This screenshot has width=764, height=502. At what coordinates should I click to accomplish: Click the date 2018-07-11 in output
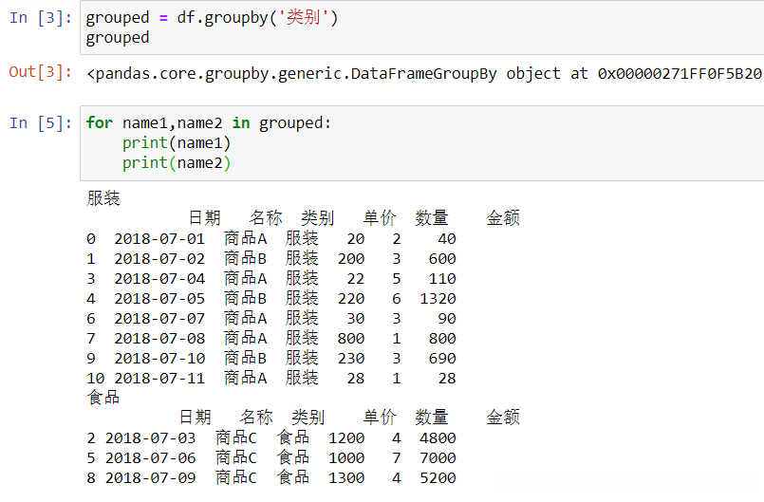tap(159, 379)
